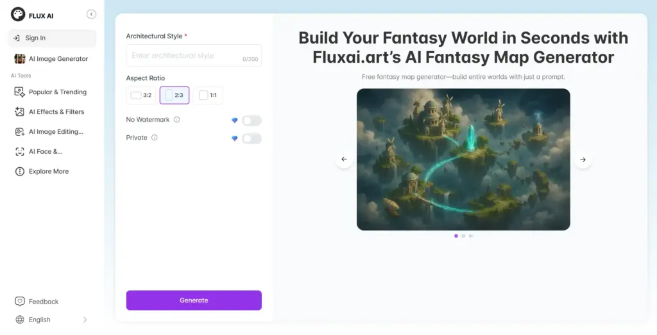This screenshot has width=657, height=335.
Task: Click the AI Effects & Filters icon
Action: 20,111
